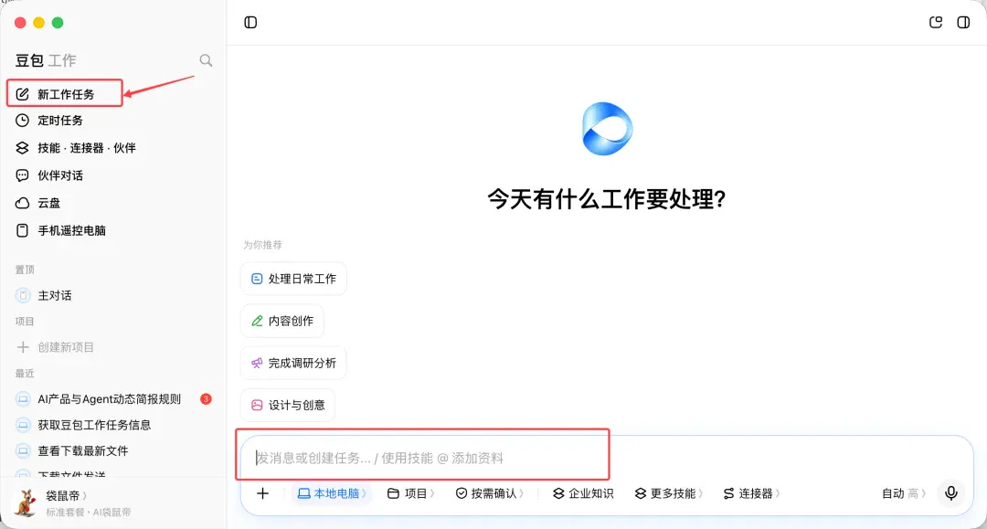Click the 标准套餐 · AI袋鼠帝 plan text

tap(88, 512)
